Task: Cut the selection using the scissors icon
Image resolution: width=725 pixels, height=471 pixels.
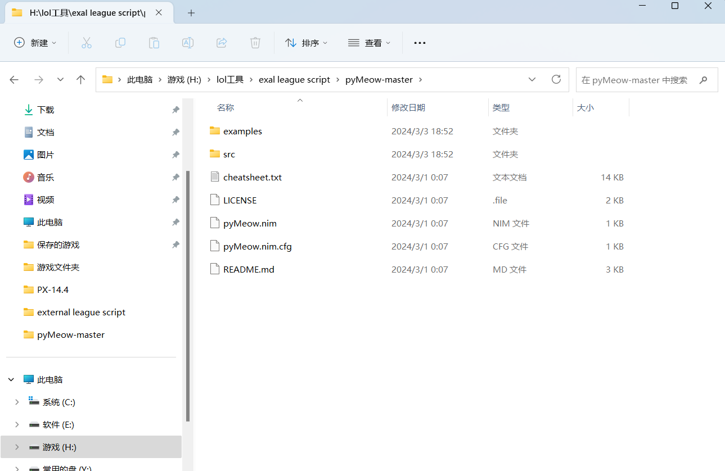Action: pyautogui.click(x=86, y=43)
